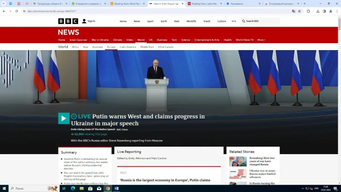This screenshot has width=341, height=192.
Task: Click the red LIVE indicator icon
Action: coord(74,116)
